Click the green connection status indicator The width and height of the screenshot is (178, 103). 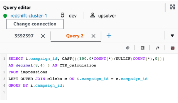point(5,16)
